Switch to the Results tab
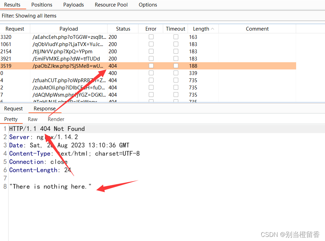The height and width of the screenshot is (241, 325). (x=12, y=5)
